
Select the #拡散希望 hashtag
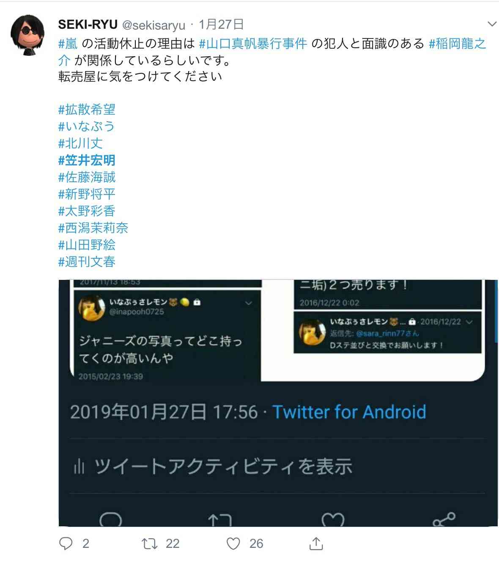[87, 109]
